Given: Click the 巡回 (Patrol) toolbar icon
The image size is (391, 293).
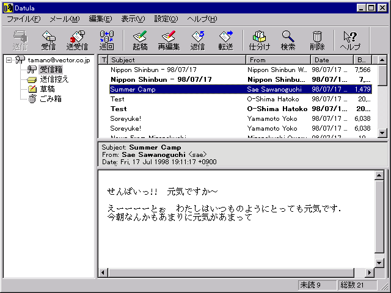Looking at the screenshot, I should coord(106,40).
